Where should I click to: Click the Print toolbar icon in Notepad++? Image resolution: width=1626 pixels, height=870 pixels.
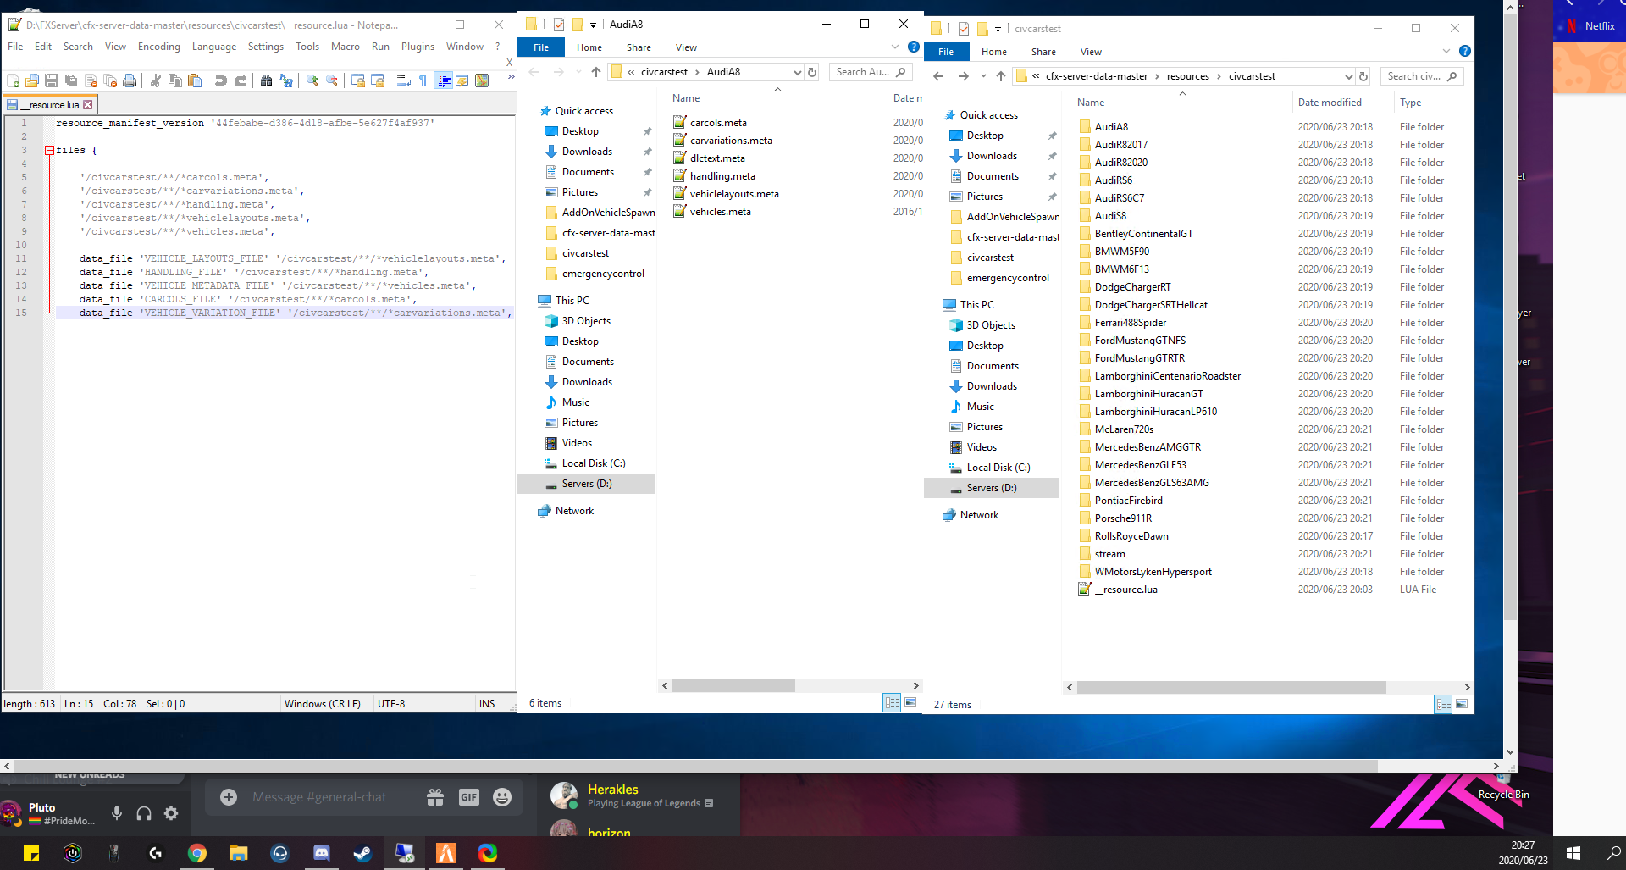tap(130, 80)
